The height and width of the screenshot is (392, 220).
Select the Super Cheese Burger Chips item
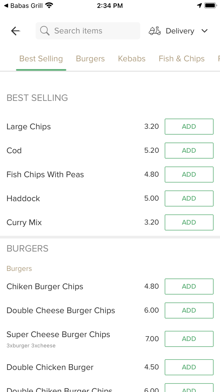click(x=58, y=335)
